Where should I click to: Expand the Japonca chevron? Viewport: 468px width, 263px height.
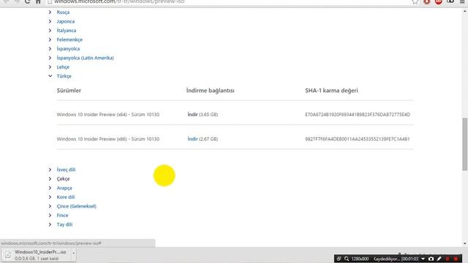(x=50, y=21)
